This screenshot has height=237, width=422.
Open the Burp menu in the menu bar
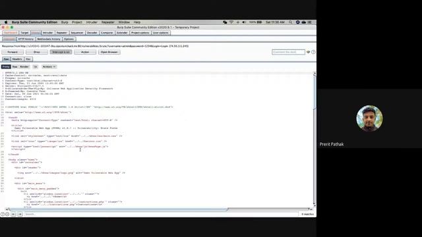(65, 22)
